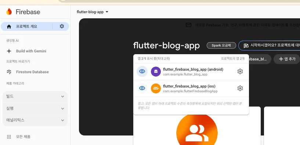This screenshot has height=145, width=300.
Task: Click the home icon beside 프로젝트 개요
Action: click(x=9, y=26)
